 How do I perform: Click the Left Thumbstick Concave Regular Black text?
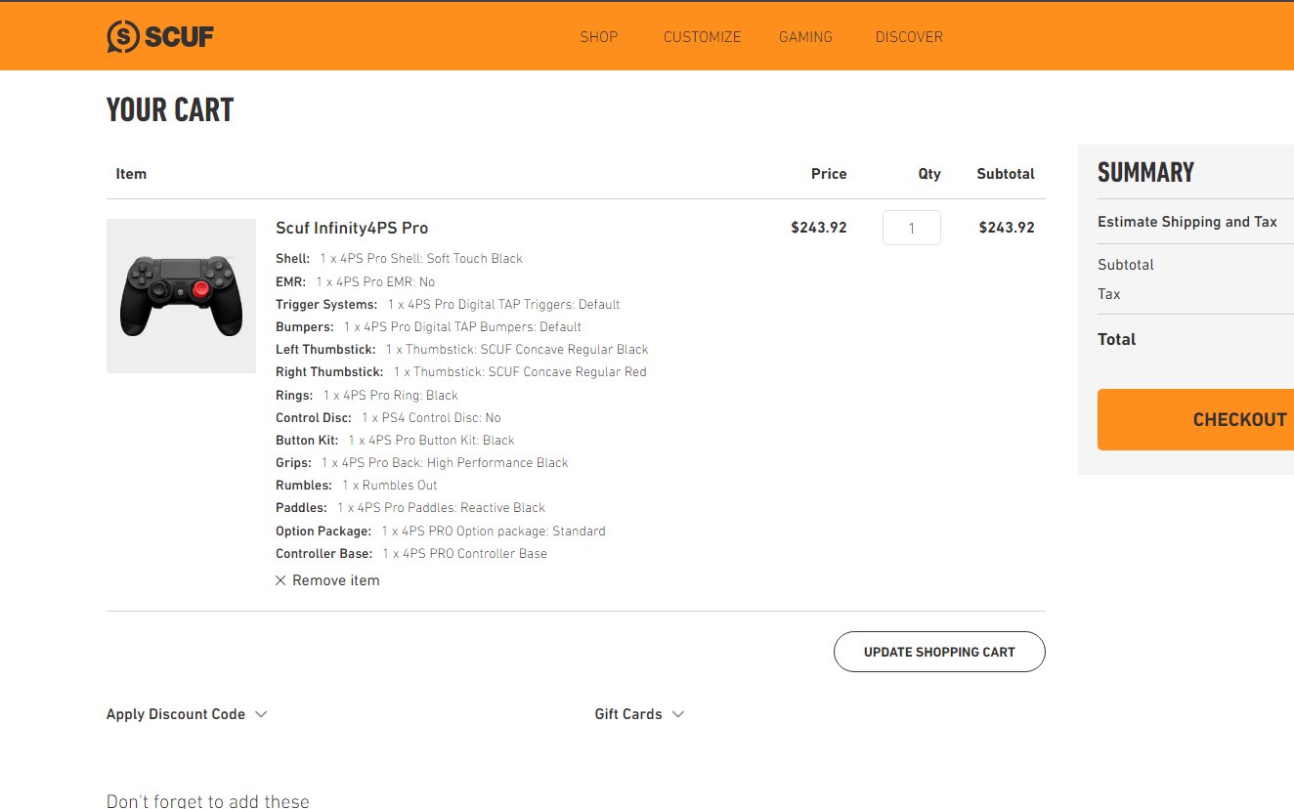[x=517, y=350]
